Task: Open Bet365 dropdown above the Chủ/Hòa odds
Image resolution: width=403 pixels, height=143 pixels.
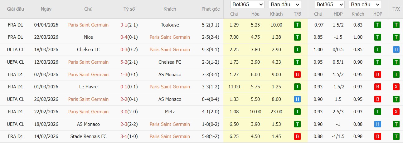Action: [x=247, y=5]
